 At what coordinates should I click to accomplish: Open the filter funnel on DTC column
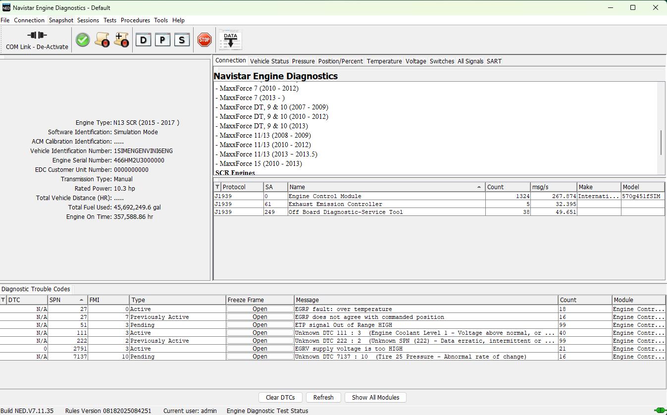(4, 300)
